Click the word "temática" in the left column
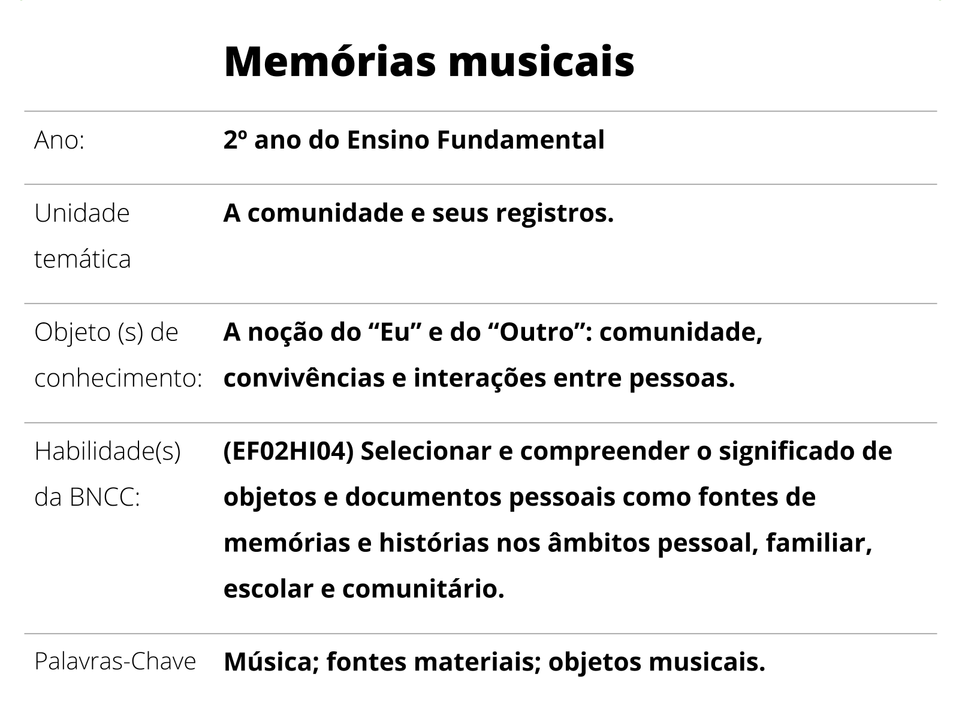Image resolution: width=959 pixels, height=719 pixels. (82, 259)
